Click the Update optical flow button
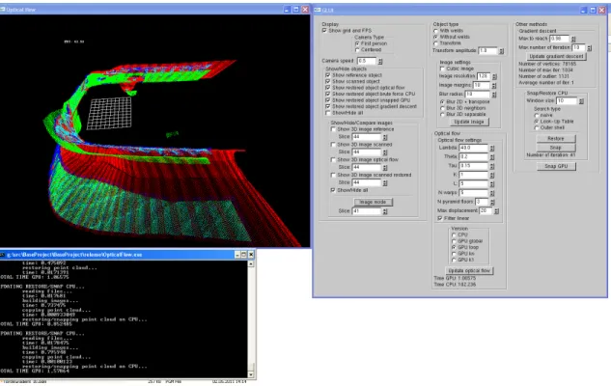611x386 pixels. click(x=469, y=271)
